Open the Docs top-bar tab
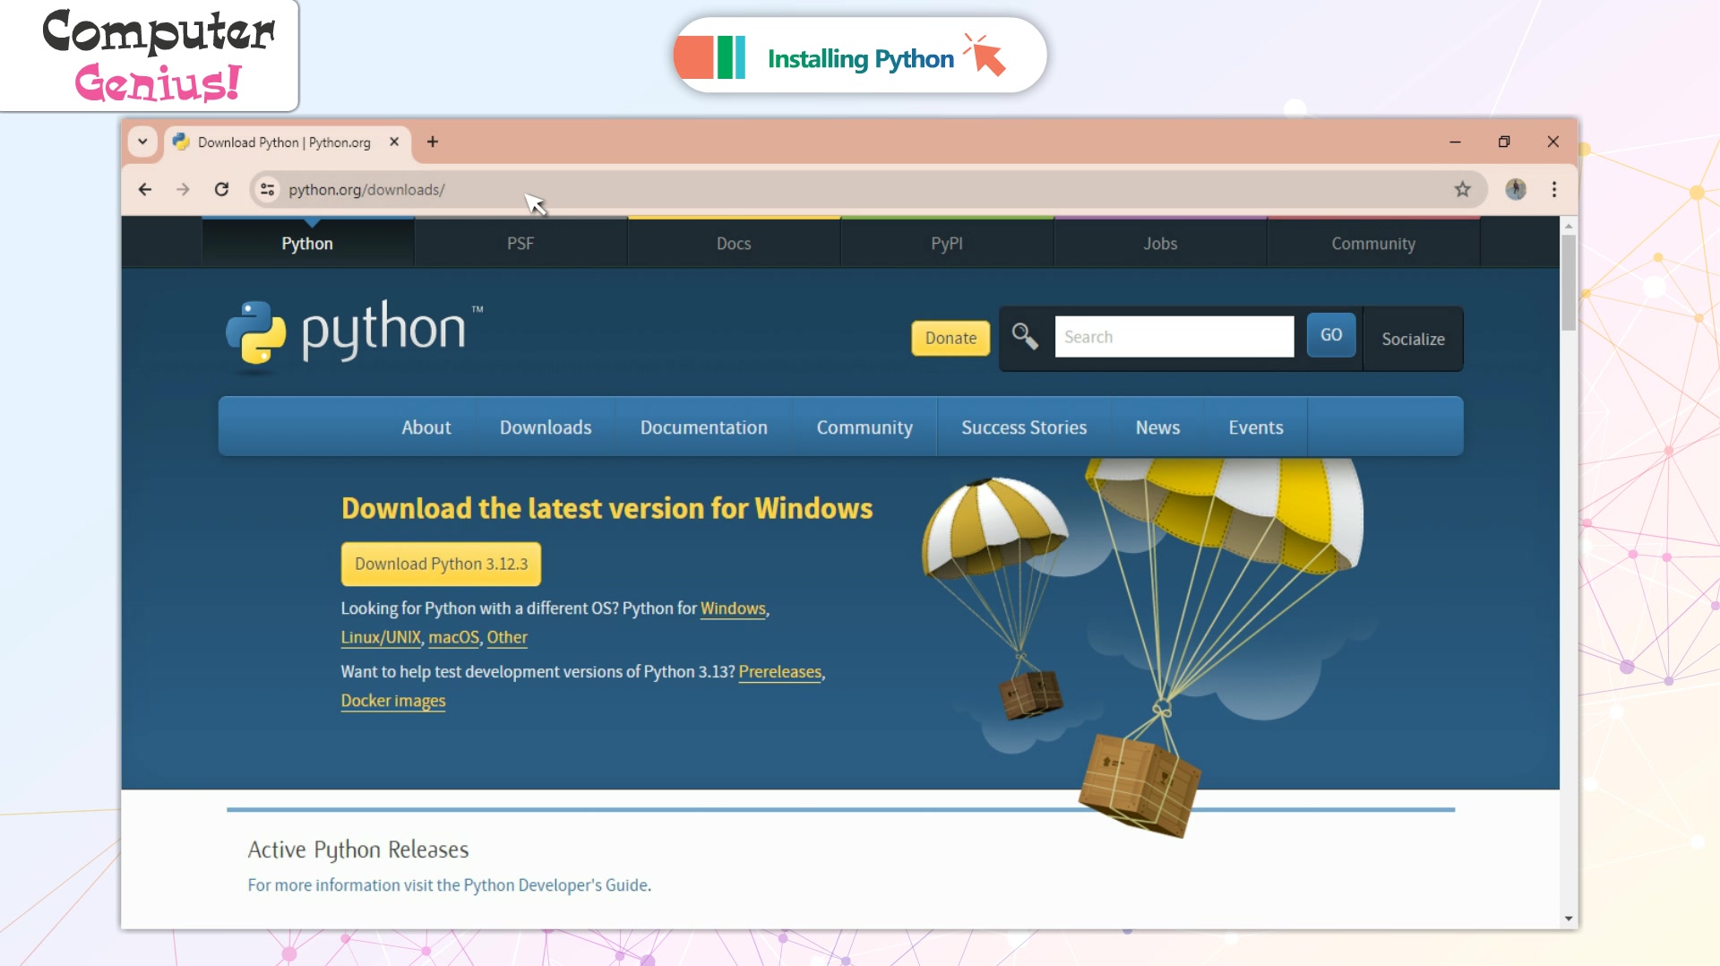Image resolution: width=1720 pixels, height=966 pixels. point(734,243)
